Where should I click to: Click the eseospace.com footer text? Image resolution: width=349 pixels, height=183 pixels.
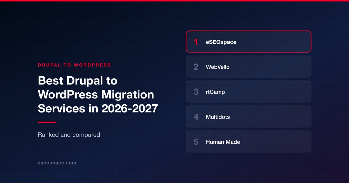click(x=57, y=163)
